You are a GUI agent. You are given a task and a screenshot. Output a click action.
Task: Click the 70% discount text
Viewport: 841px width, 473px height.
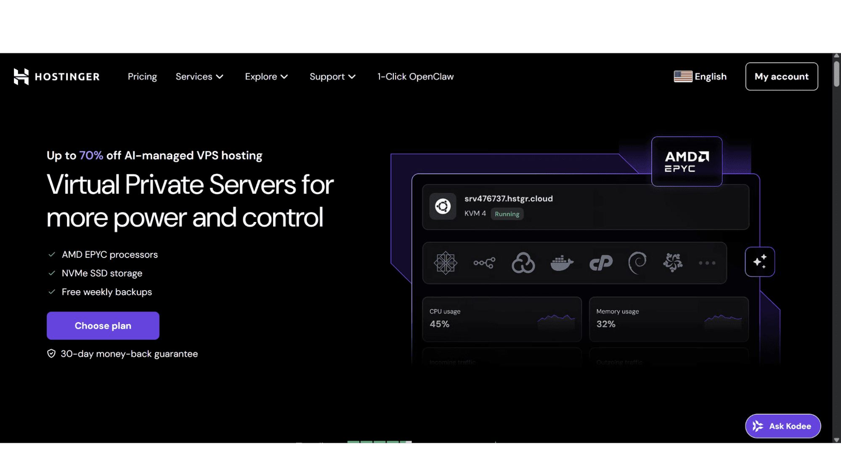click(x=91, y=156)
